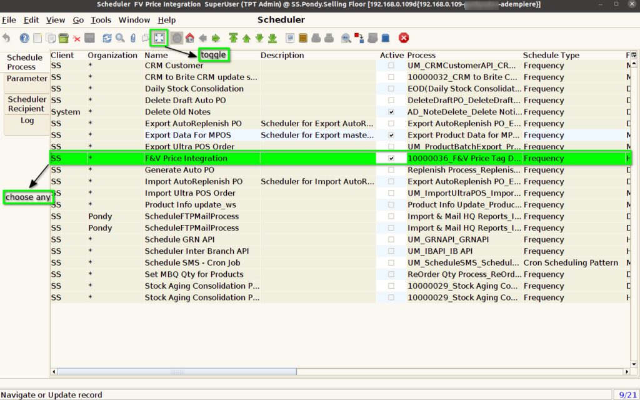Screen dimensions: 640x400
Task: Open the View menu
Action: click(x=56, y=20)
